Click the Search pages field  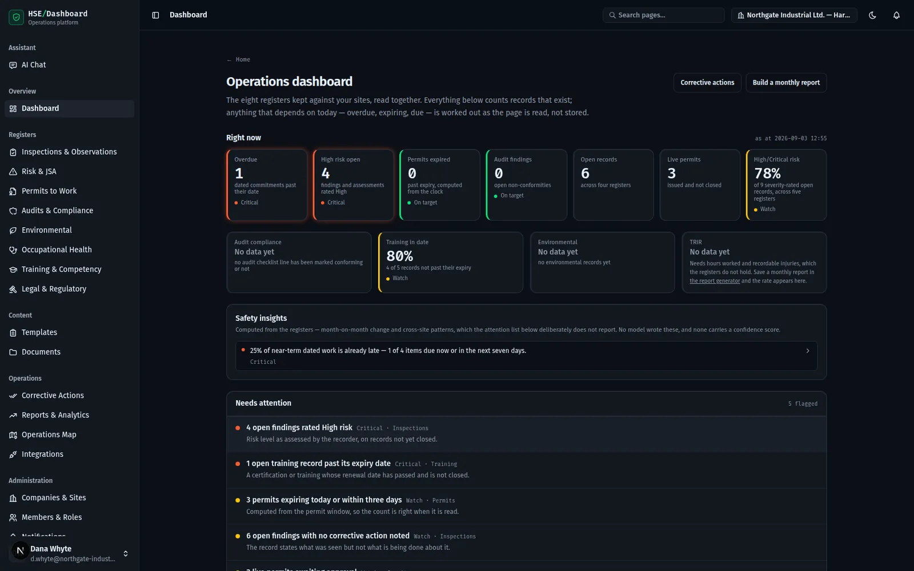(663, 15)
